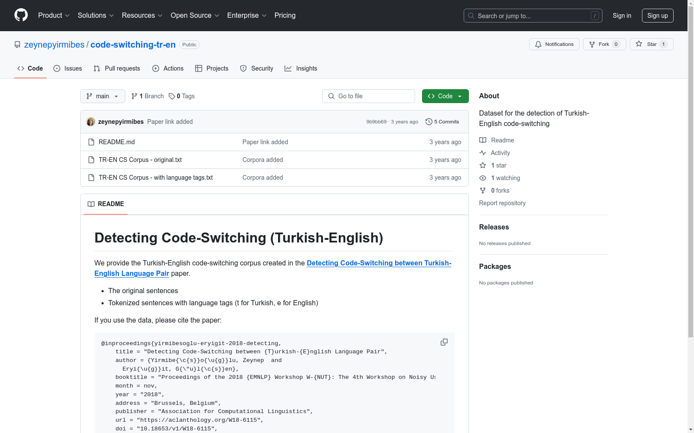
Task: Open the Readme link in About
Action: [497, 140]
